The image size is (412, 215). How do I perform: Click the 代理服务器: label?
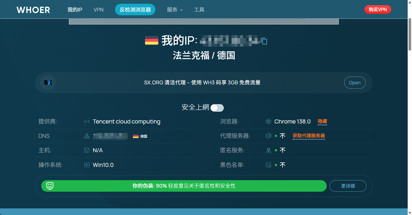pos(235,136)
